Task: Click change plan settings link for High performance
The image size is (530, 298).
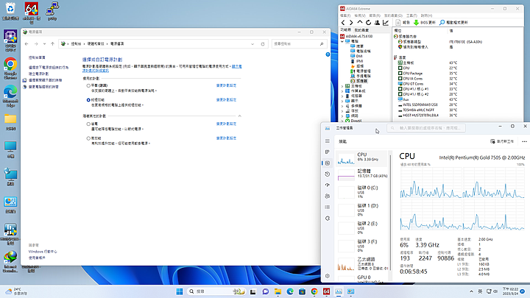Action: (x=226, y=138)
